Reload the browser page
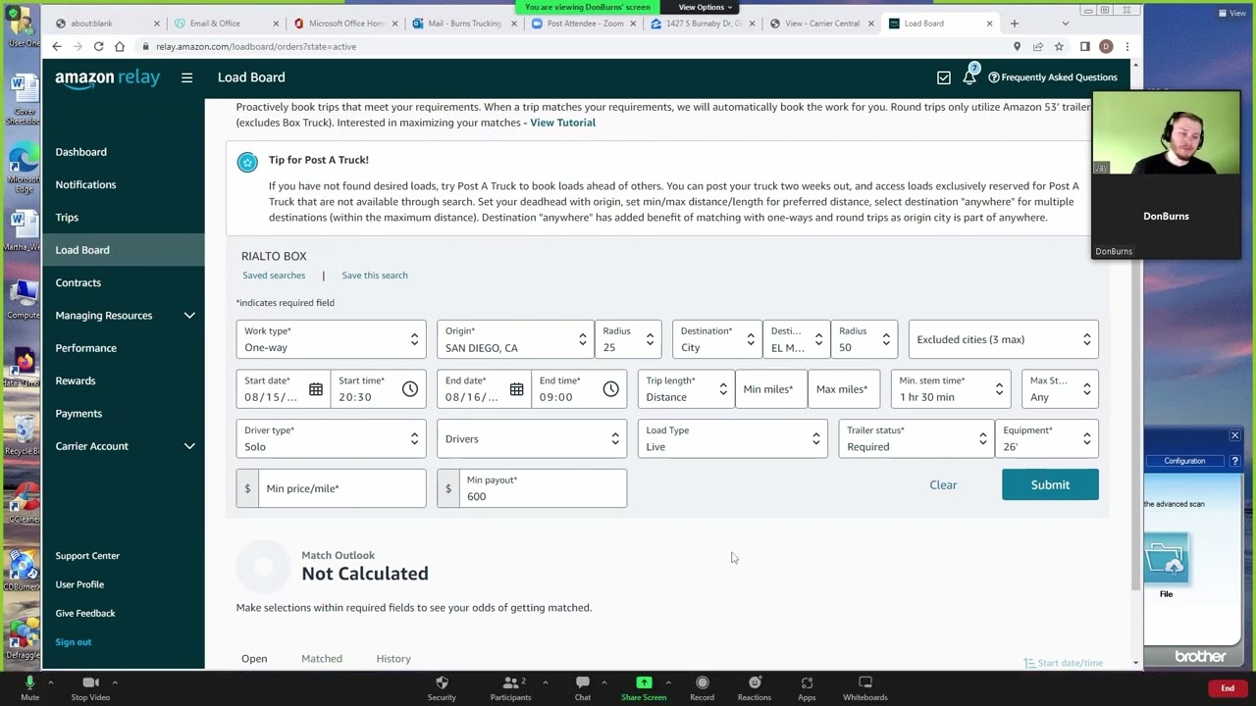This screenshot has width=1256, height=706. pyautogui.click(x=98, y=46)
